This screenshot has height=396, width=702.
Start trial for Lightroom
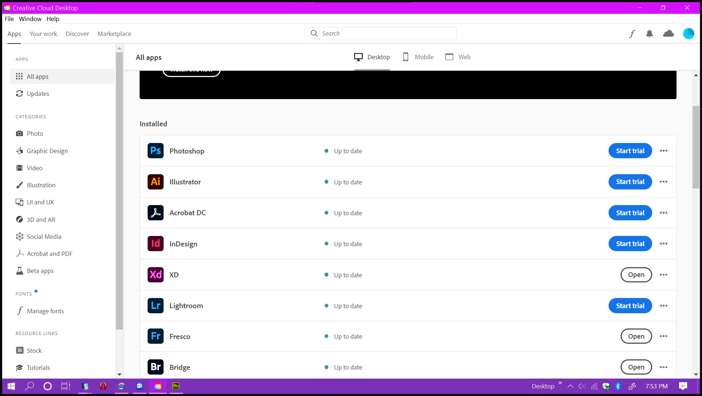click(x=630, y=306)
